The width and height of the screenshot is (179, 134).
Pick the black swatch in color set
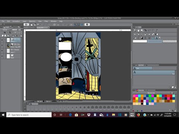pyautogui.click(x=142, y=103)
